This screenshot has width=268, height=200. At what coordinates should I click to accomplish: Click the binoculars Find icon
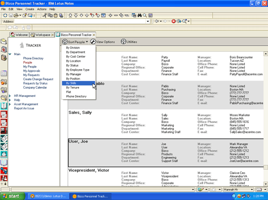139,15
